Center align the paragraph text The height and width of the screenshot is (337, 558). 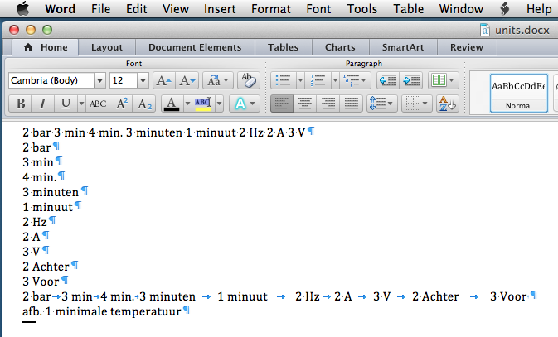304,104
